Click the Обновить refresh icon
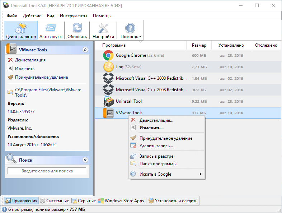This screenshot has height=213, width=282. click(77, 28)
